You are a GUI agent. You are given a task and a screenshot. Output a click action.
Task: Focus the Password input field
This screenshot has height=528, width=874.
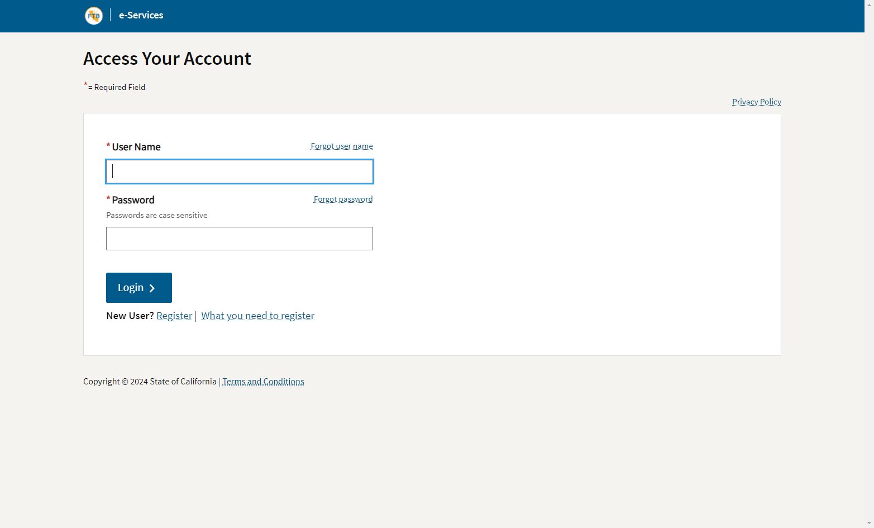(x=240, y=239)
